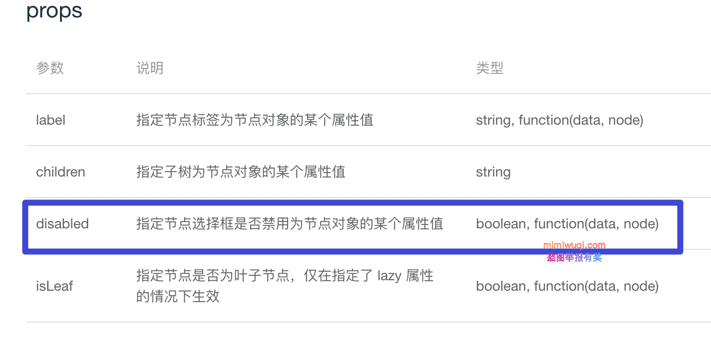Click label type string, function(data, node)
The image size is (711, 362).
coord(560,120)
